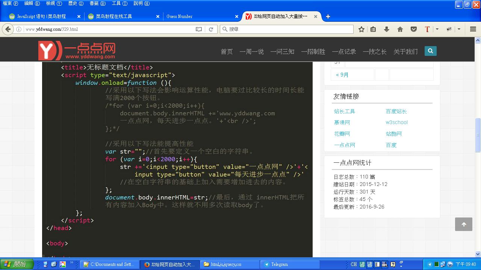Image resolution: width=481 pixels, height=270 pixels.
Task: Open the 工具 menu
Action: pyautogui.click(x=119, y=3)
